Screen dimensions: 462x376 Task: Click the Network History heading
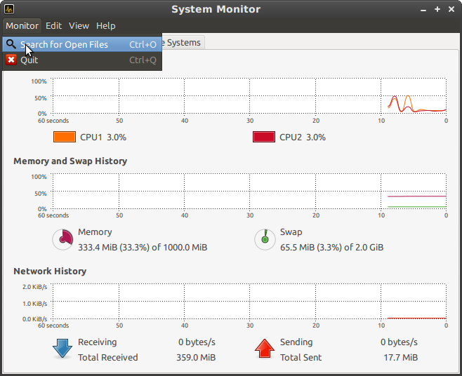50,271
